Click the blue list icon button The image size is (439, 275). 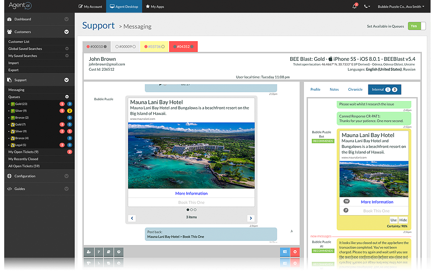pos(285,252)
